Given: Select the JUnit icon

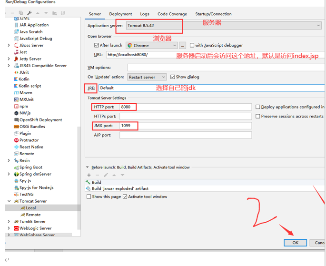Looking at the screenshot, I should tap(16, 72).
